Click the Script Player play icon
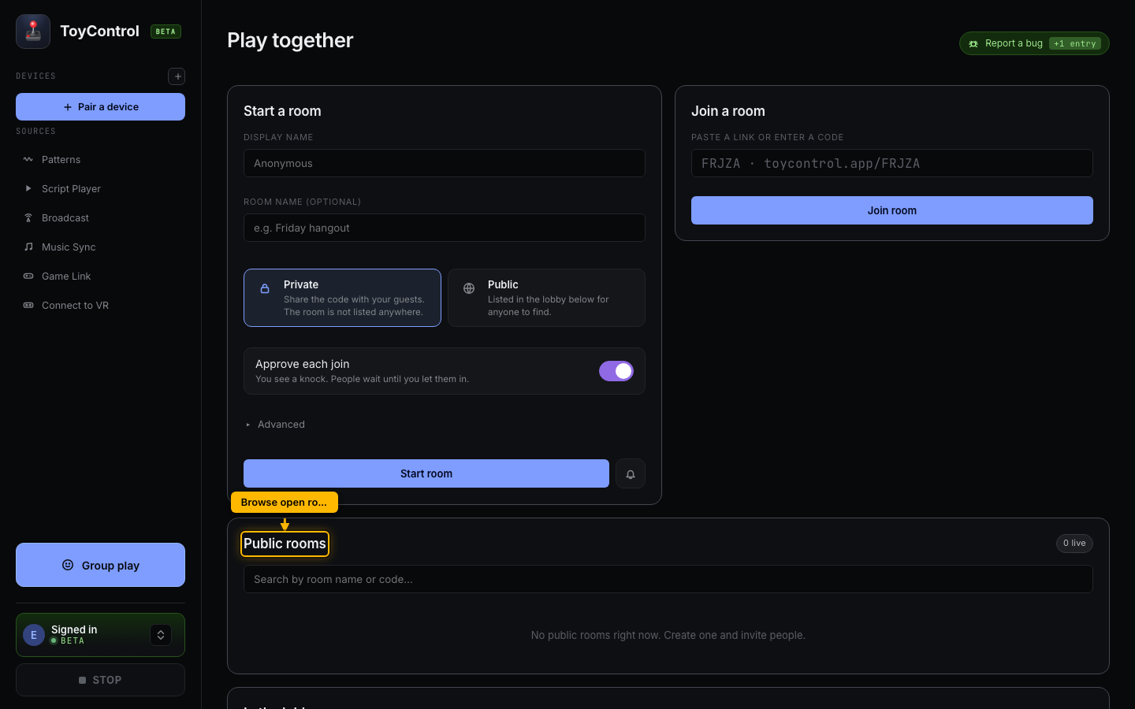 click(x=28, y=188)
